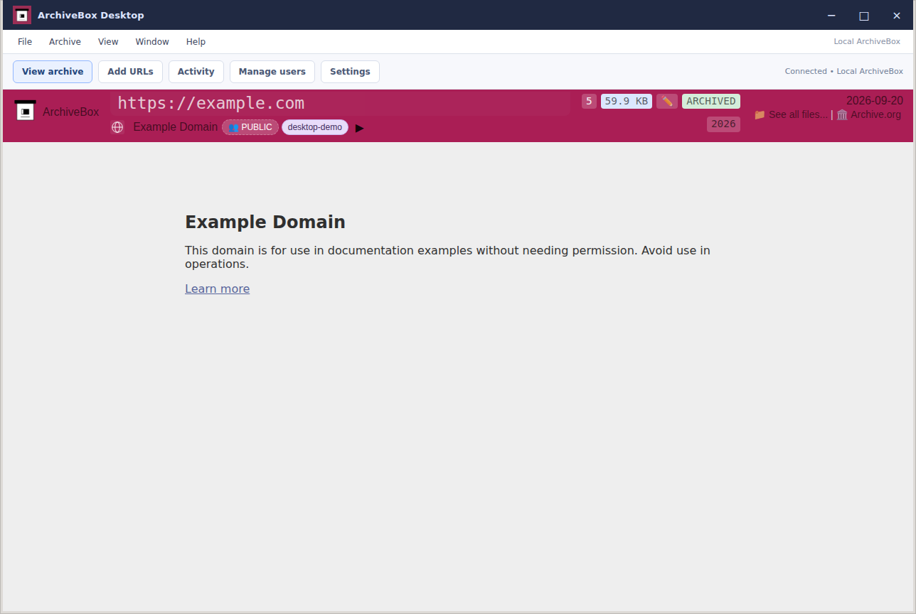Click the globe favicon beside Example Domain

click(117, 127)
